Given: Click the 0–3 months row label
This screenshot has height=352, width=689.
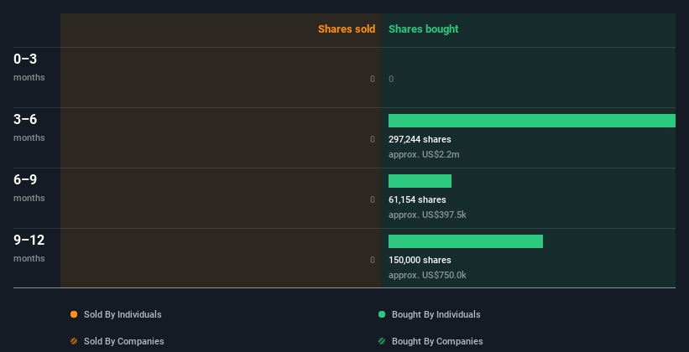Looking at the screenshot, I should coord(29,67).
